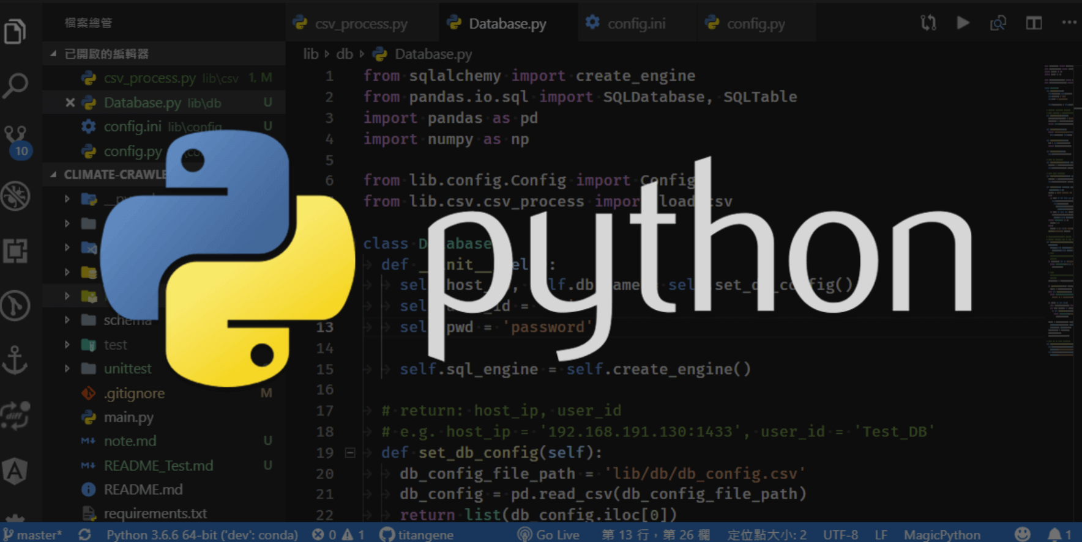
Task: Open the Debug view (crossed-out bug icon)
Action: (x=15, y=196)
